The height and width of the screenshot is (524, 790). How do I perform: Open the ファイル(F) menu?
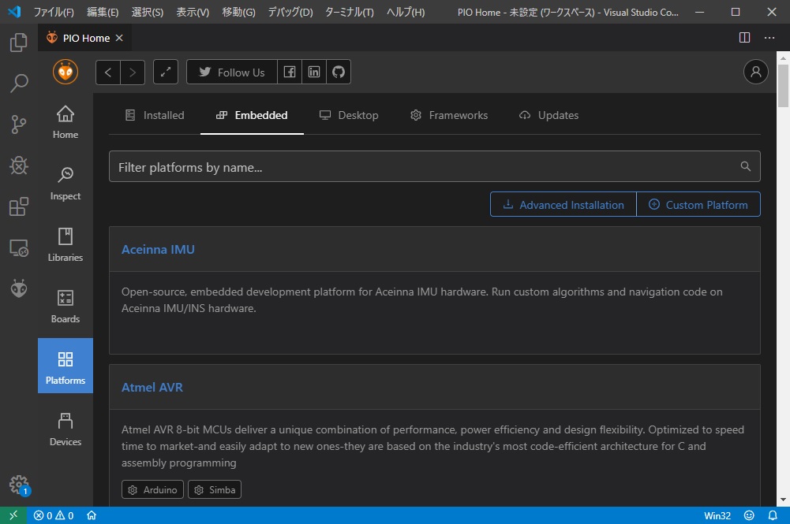[54, 12]
